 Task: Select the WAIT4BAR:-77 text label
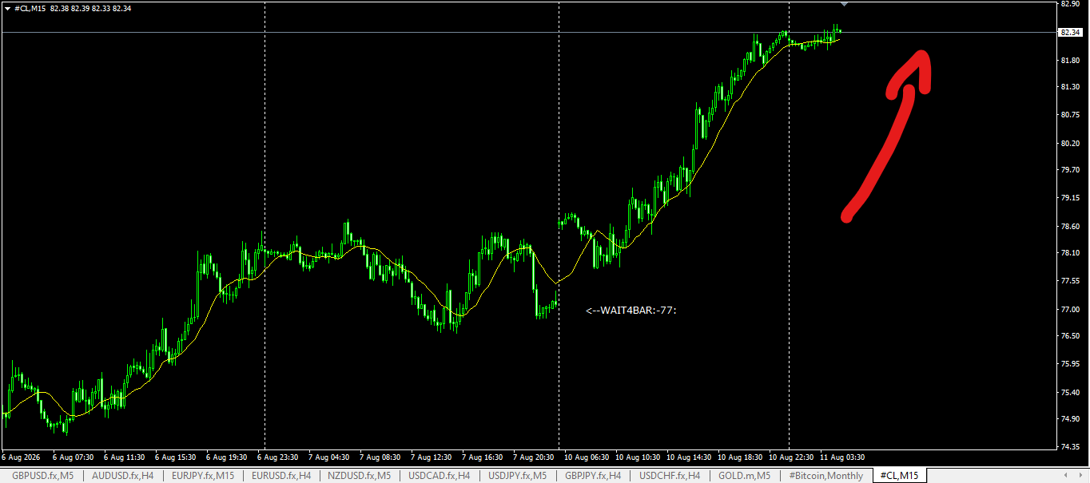(631, 310)
